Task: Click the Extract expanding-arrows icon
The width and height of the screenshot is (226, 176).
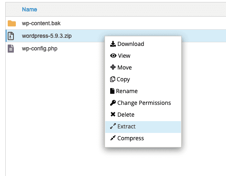Action: pos(113,126)
